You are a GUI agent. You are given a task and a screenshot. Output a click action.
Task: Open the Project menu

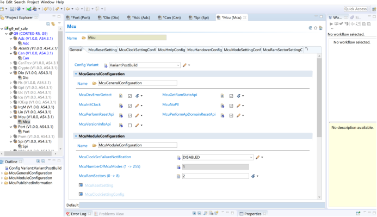33,2
